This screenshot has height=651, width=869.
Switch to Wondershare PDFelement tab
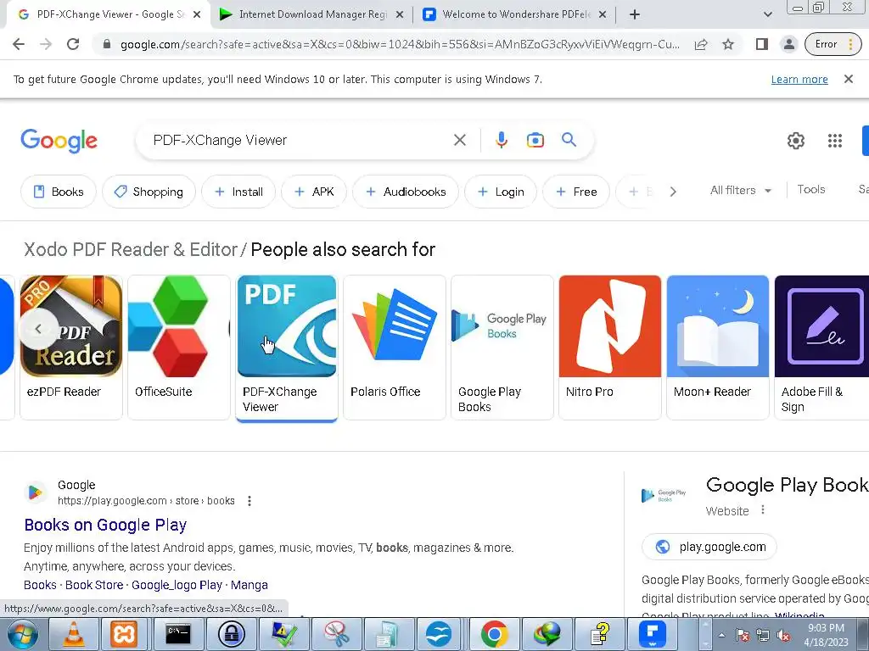(x=515, y=14)
